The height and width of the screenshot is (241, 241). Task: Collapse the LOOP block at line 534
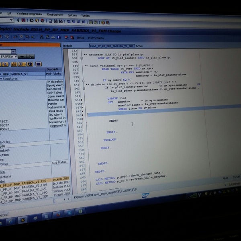[82, 58]
